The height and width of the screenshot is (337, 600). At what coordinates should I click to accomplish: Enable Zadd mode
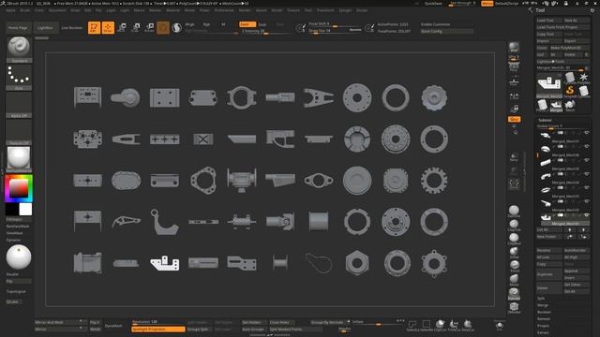pyautogui.click(x=247, y=24)
